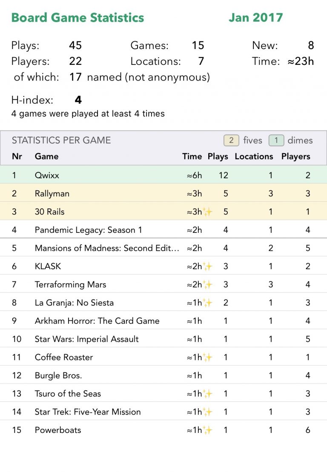This screenshot has height=473, width=327.
Task: Click the Locations column header
Action: pos(254,157)
